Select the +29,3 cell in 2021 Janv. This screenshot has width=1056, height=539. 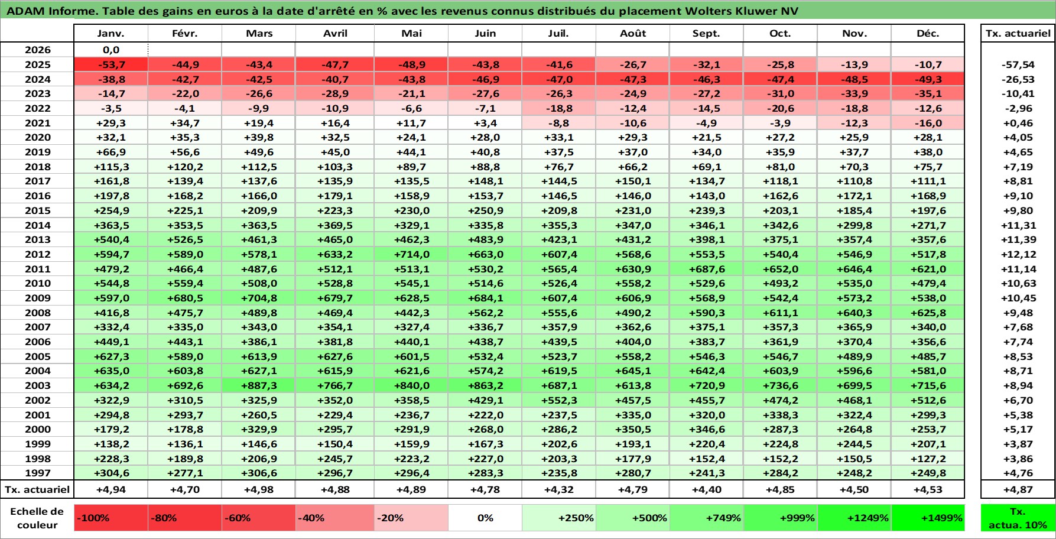[x=111, y=123]
